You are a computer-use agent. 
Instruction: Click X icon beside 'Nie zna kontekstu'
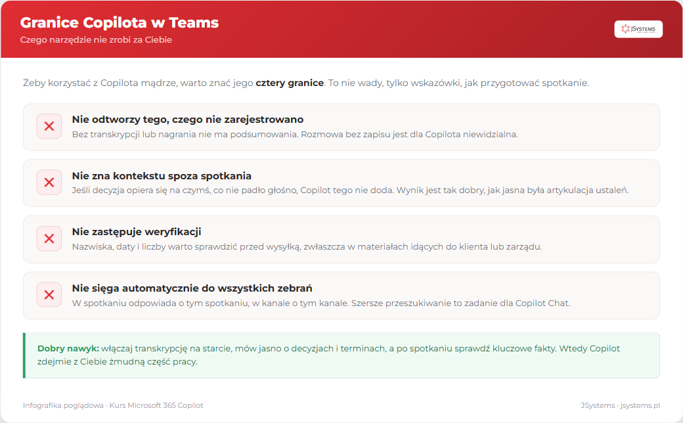coord(49,182)
